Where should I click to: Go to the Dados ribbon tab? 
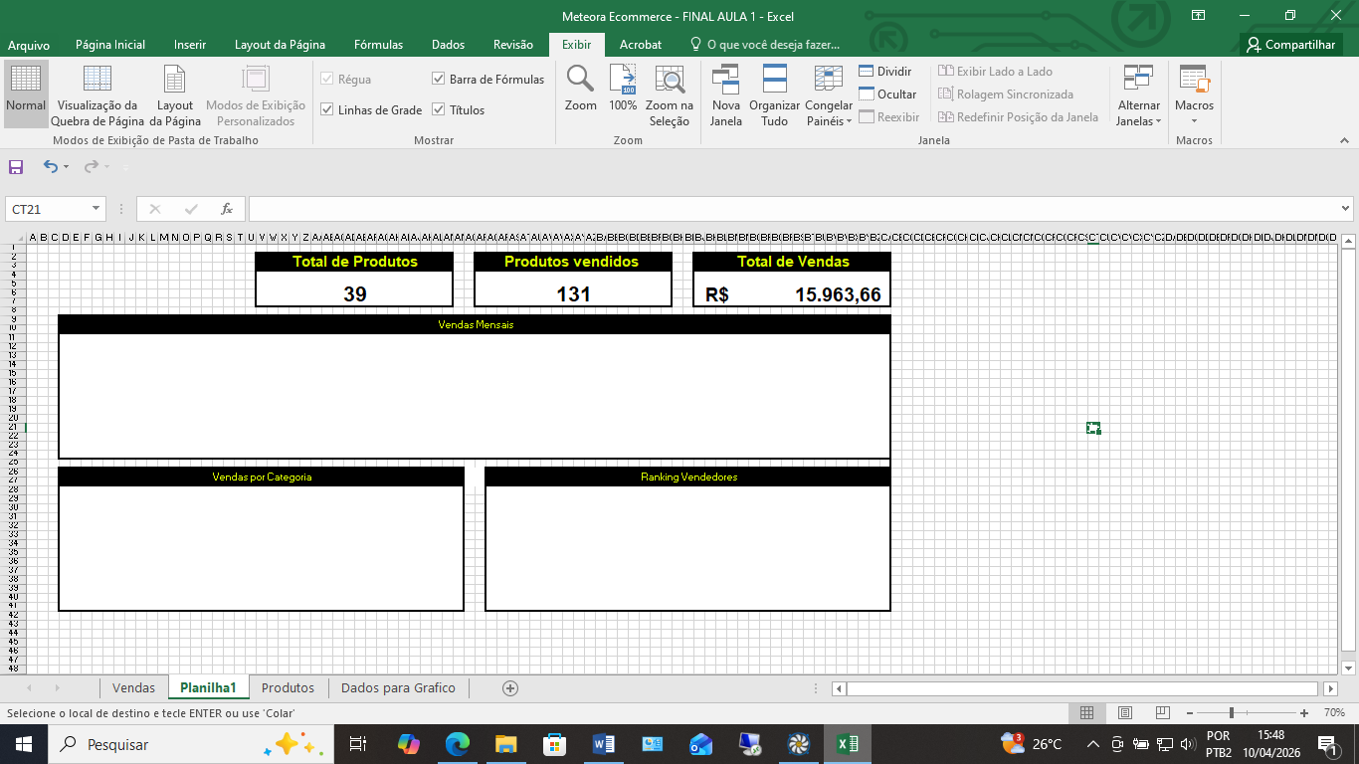(448, 45)
